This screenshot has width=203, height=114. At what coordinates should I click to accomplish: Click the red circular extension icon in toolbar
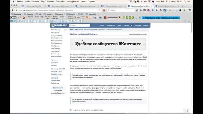click(x=148, y=10)
